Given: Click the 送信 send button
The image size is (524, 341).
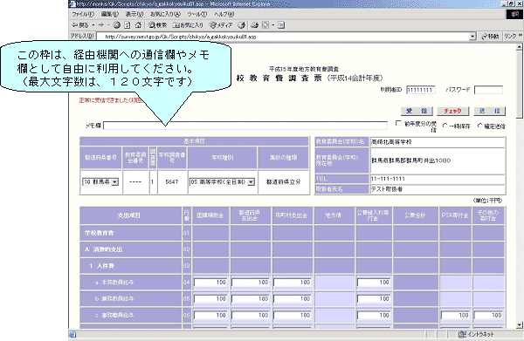Looking at the screenshot, I should 489,111.
